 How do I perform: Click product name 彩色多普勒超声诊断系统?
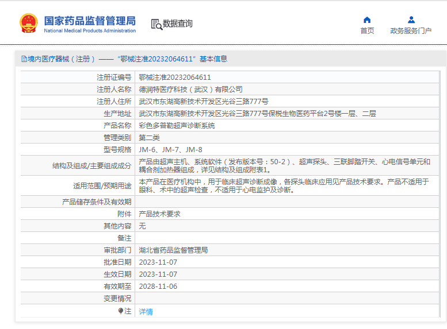pyautogui.click(x=177, y=125)
